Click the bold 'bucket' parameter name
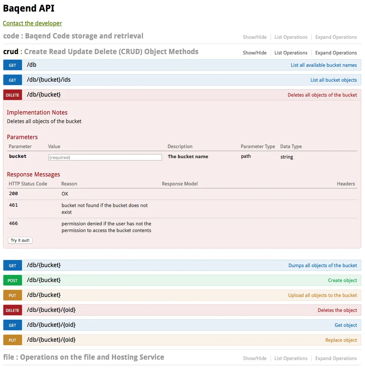 point(18,156)
